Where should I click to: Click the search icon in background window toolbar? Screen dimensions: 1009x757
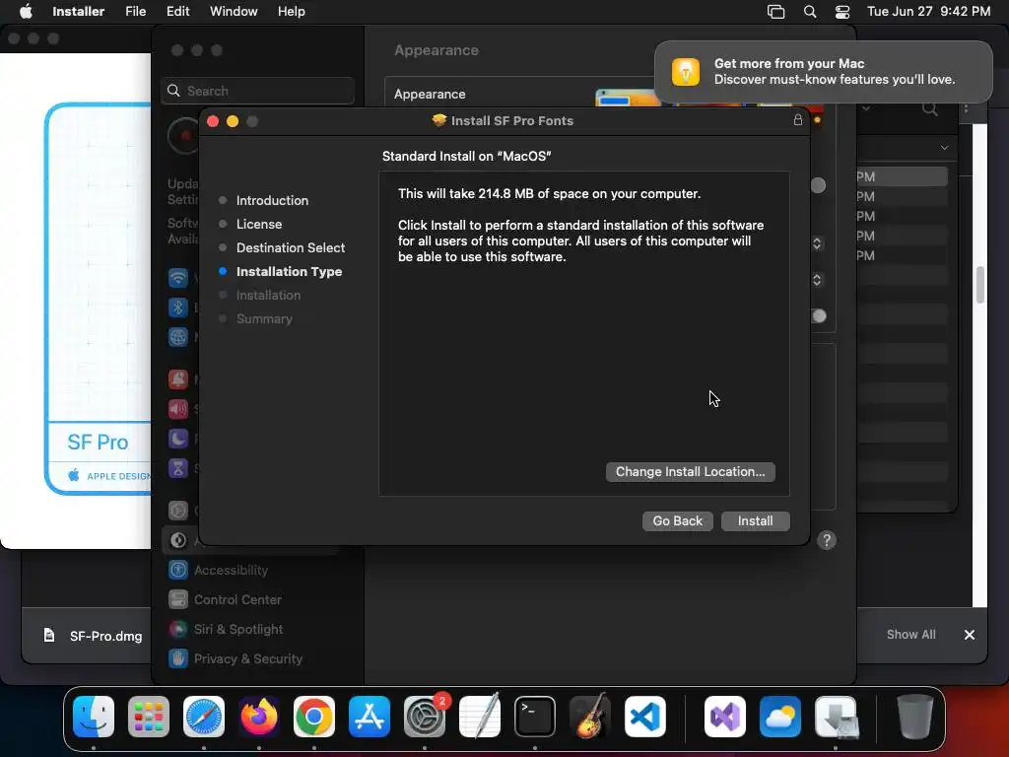coord(930,108)
